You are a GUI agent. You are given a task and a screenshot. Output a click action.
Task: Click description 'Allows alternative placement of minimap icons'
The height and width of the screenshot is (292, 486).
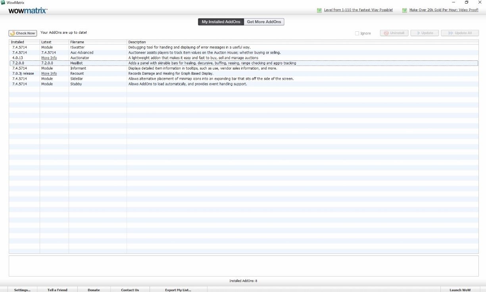tap(211, 79)
